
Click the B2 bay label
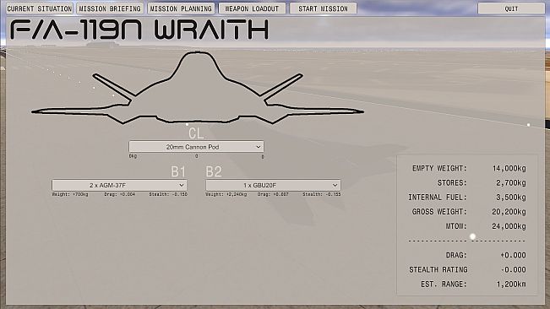click(214, 171)
